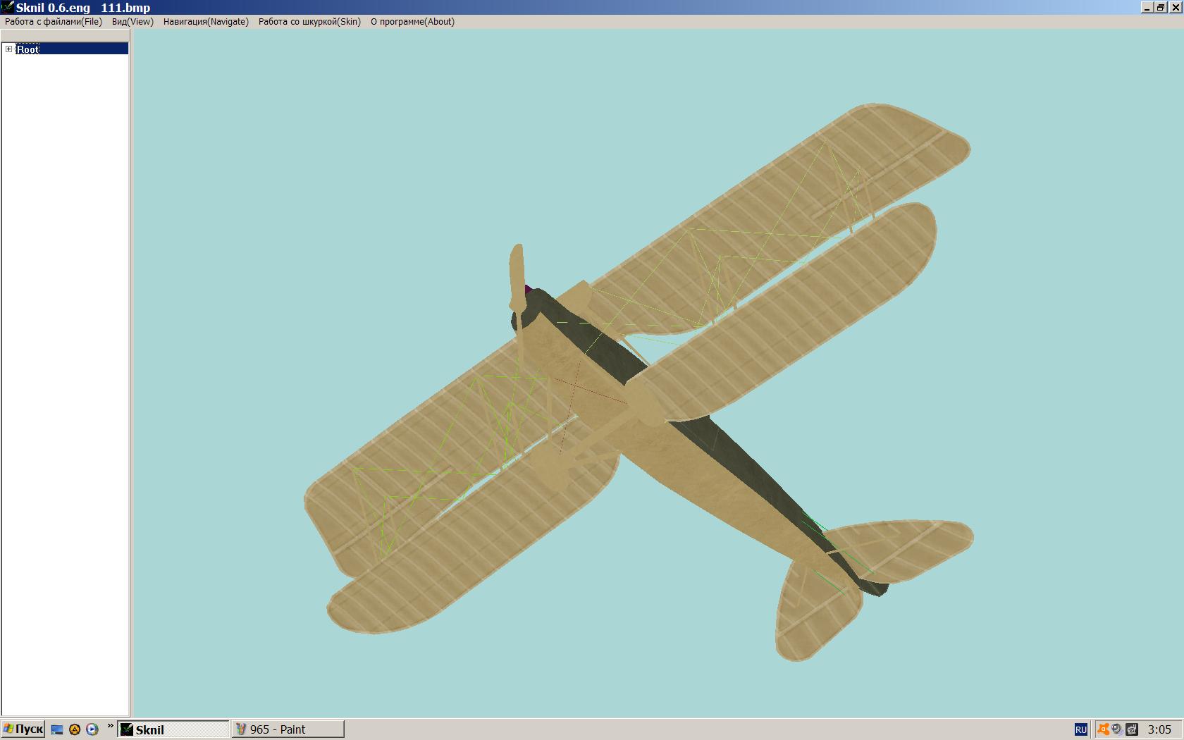The height and width of the screenshot is (740, 1184).
Task: Click the Show Desktop quick launch icon
Action: [58, 730]
